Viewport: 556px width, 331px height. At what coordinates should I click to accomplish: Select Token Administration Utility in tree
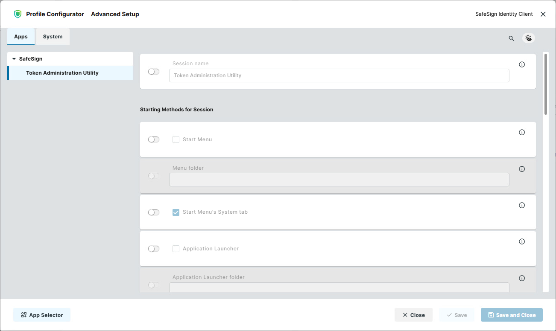click(70, 73)
